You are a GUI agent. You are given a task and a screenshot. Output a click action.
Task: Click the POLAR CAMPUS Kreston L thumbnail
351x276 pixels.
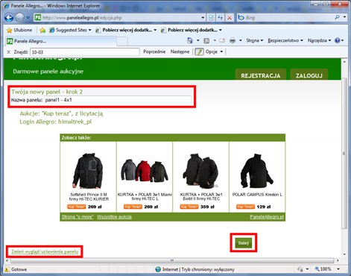point(257,171)
